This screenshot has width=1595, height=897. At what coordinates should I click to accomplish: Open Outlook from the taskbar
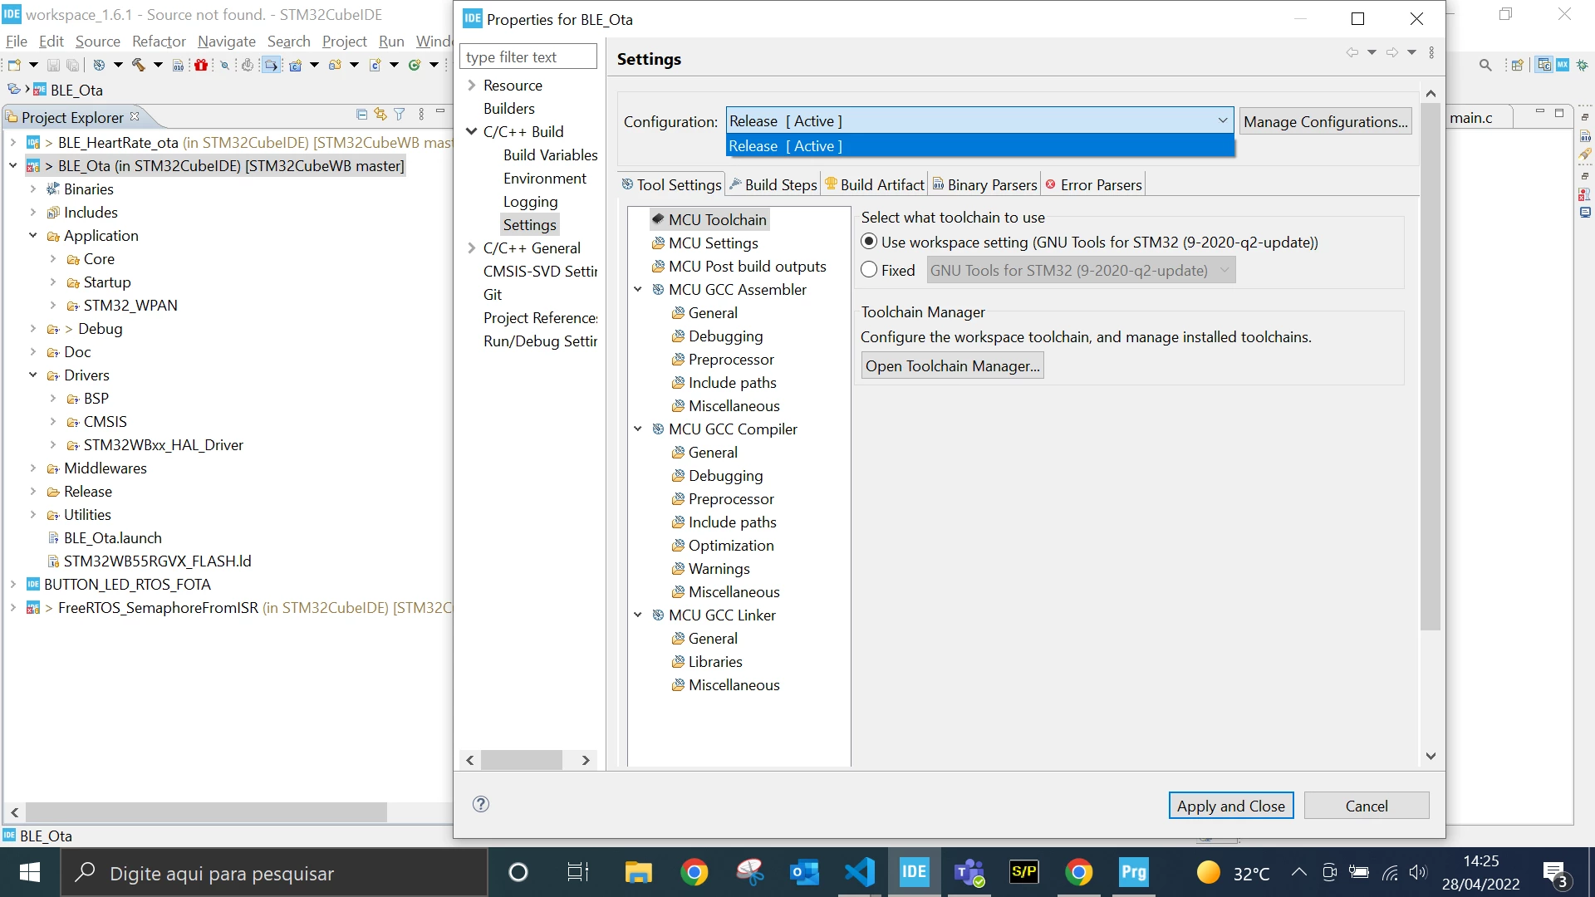coord(804,872)
